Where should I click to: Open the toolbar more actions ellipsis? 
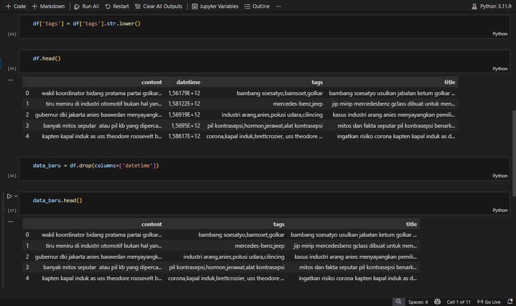click(x=279, y=6)
